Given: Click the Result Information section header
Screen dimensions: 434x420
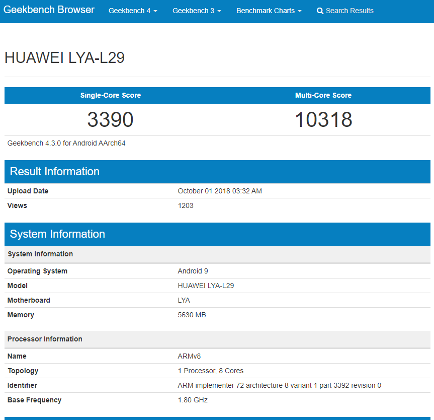Looking at the screenshot, I should (217, 172).
